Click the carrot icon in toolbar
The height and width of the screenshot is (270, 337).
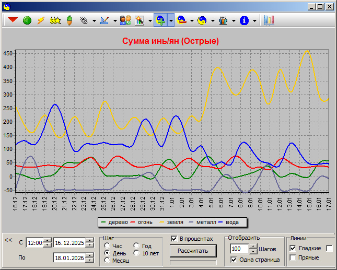68,20
